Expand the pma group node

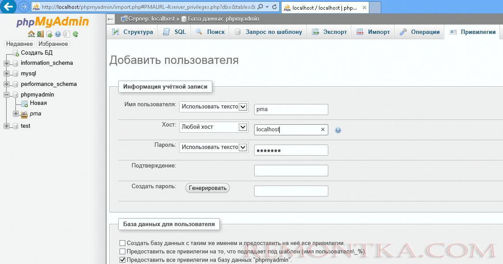[15, 114]
